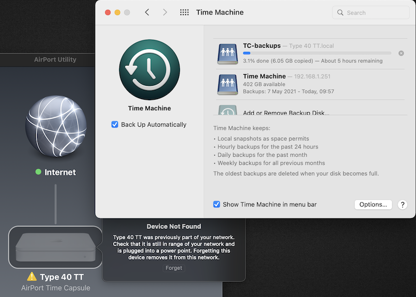Image resolution: width=416 pixels, height=297 pixels.
Task: Click the green Internet status dot
Action: click(38, 172)
